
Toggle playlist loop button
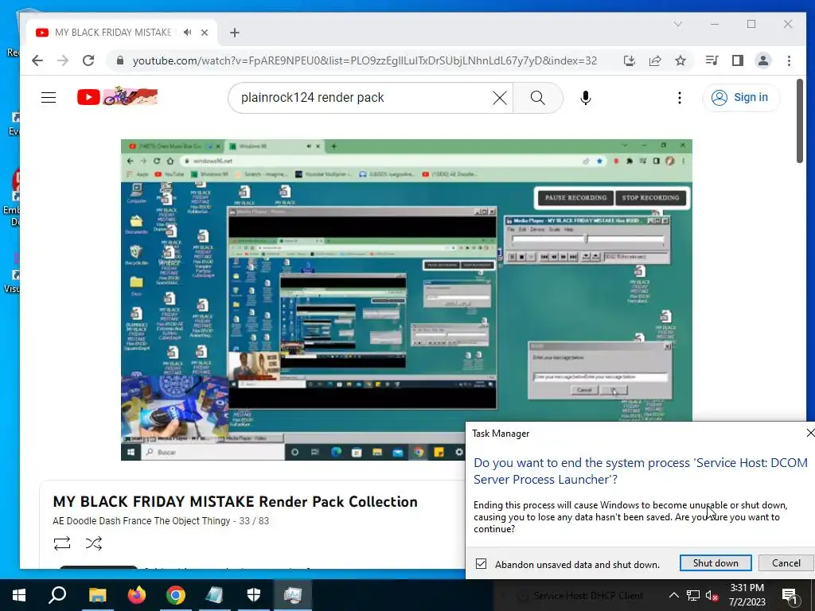pos(62,543)
